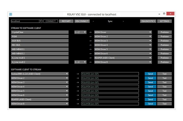Click the RESTART button
183x121 pixels.
point(66,21)
